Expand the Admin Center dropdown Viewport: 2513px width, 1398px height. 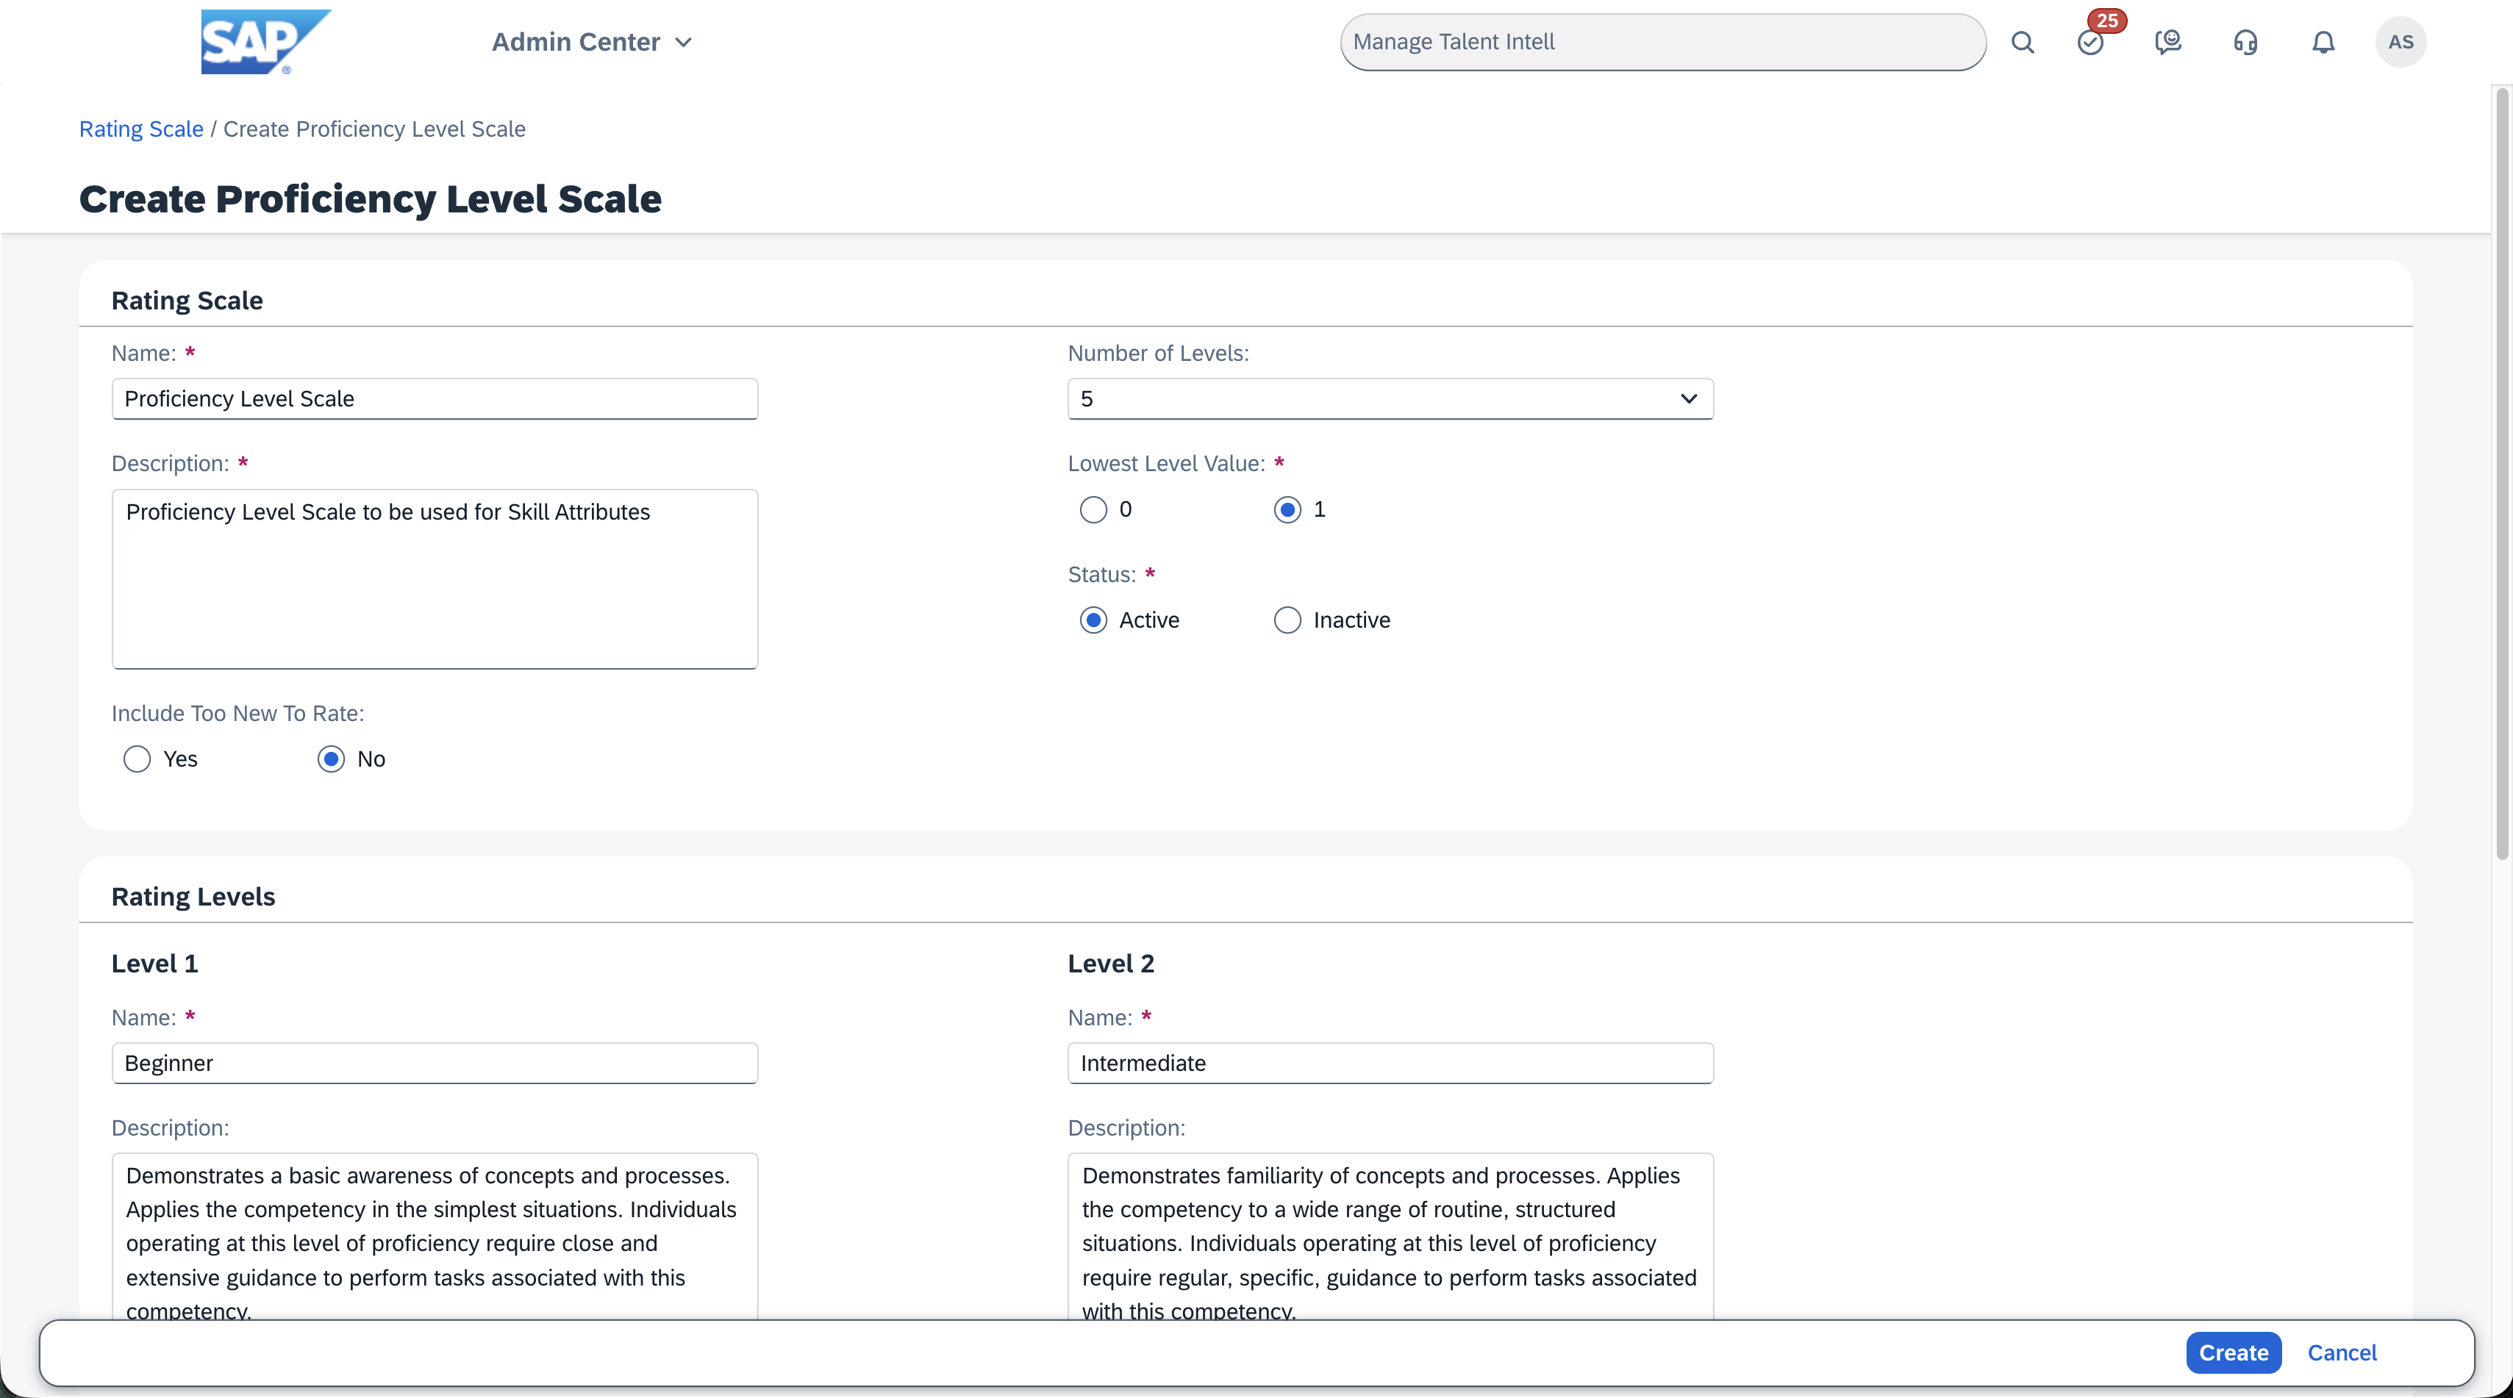click(x=592, y=42)
